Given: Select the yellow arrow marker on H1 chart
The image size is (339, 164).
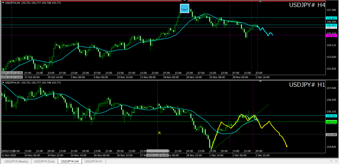Looking at the screenshot, I should point(159,133).
